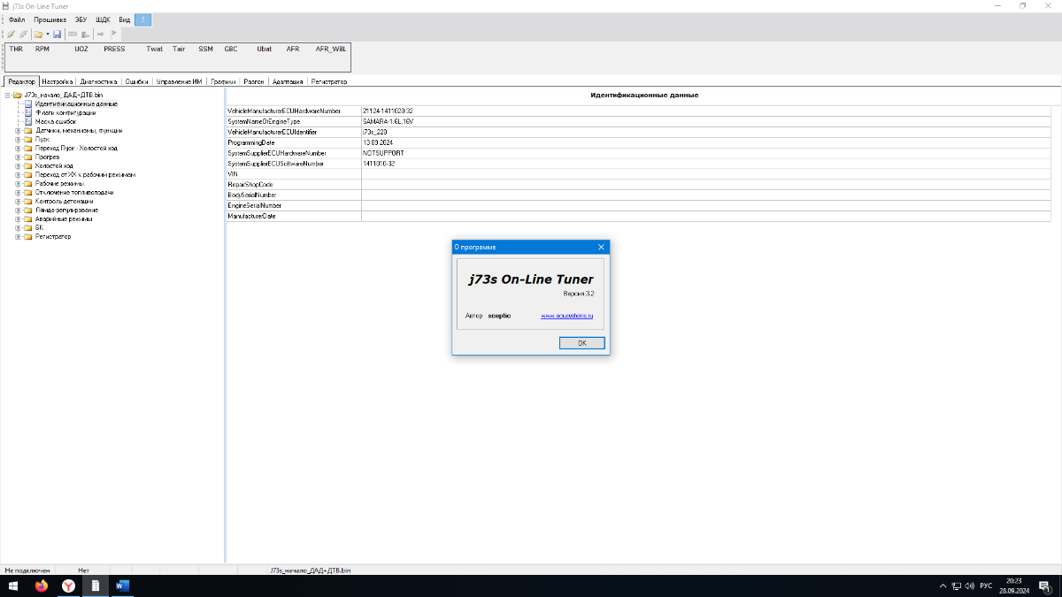Select Идентификационные данные in the tree
The height and width of the screenshot is (597, 1062).
pyautogui.click(x=76, y=103)
